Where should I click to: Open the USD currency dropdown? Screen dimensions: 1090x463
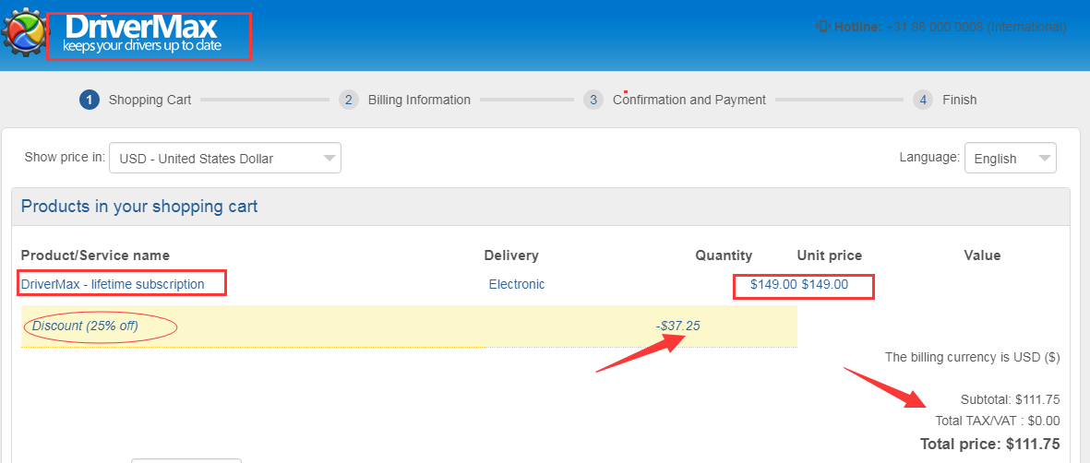[225, 158]
